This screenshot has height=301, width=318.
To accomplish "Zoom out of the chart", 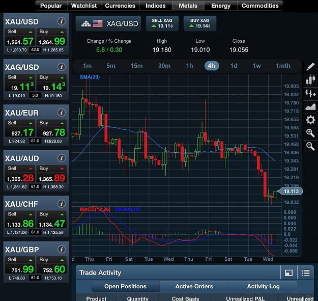I will pos(310,146).
